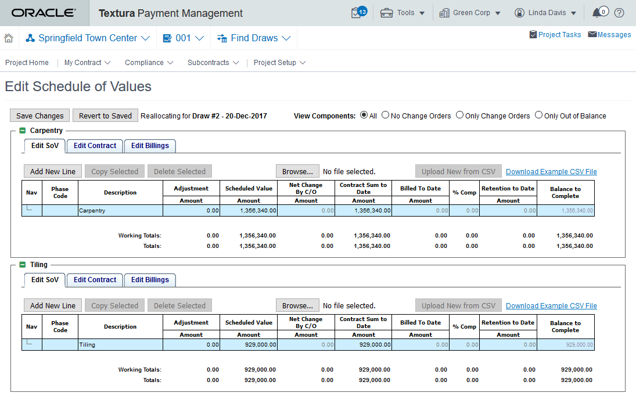Expand the Linda Davis user menu

(545, 13)
